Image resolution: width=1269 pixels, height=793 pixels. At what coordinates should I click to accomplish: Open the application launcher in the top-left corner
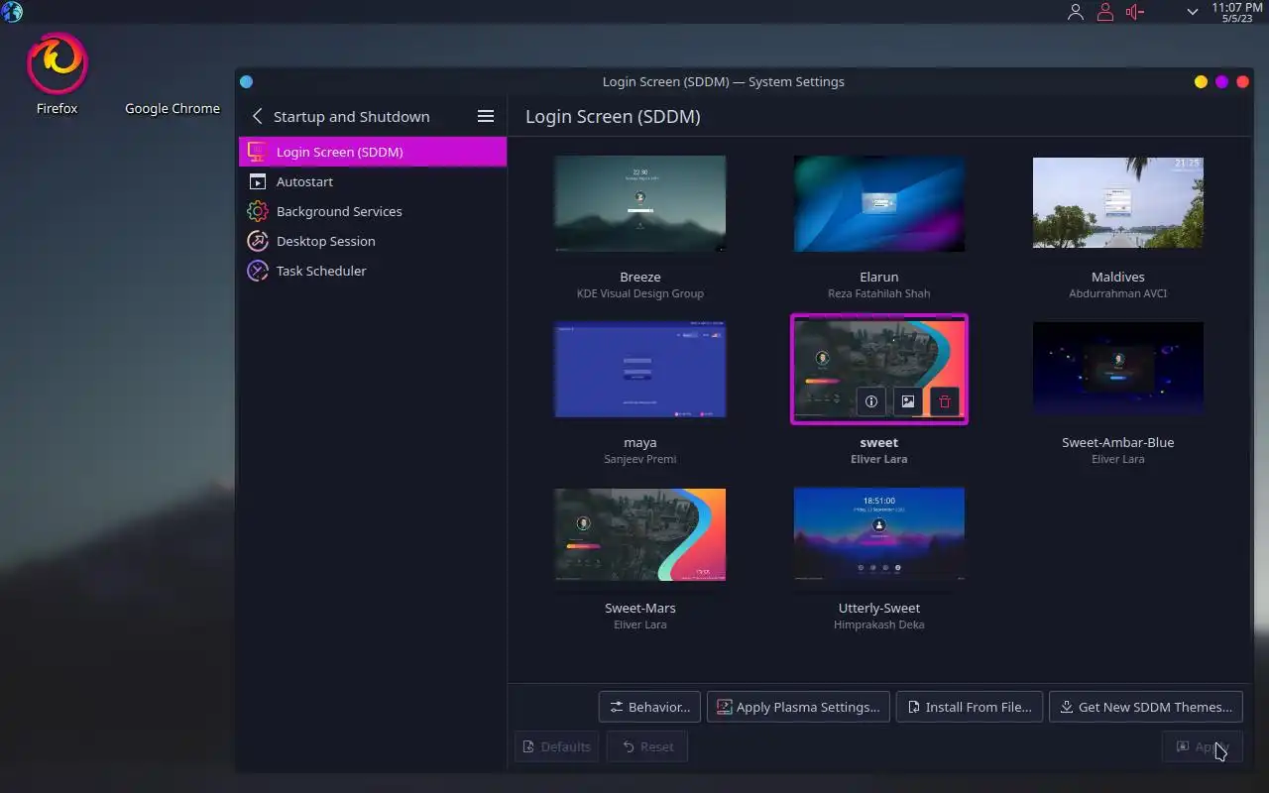[12, 12]
